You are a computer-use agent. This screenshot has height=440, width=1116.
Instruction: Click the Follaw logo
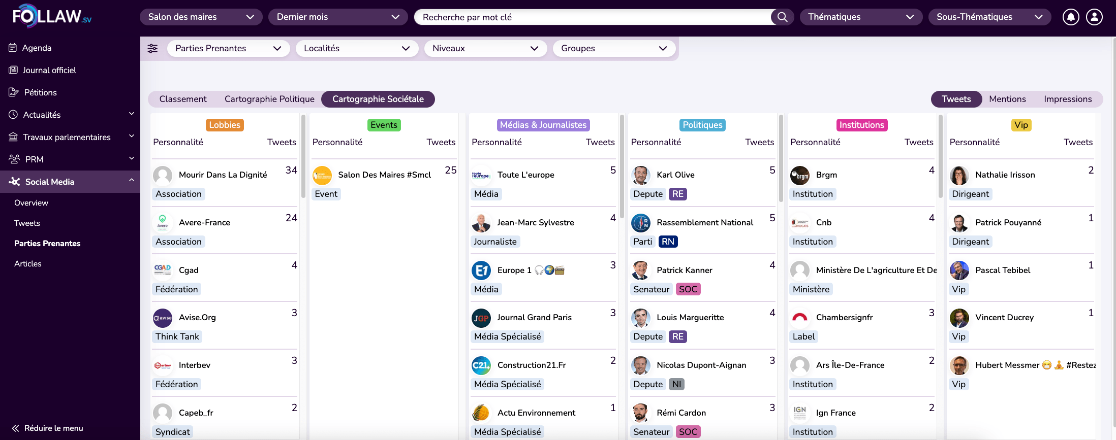tap(52, 16)
